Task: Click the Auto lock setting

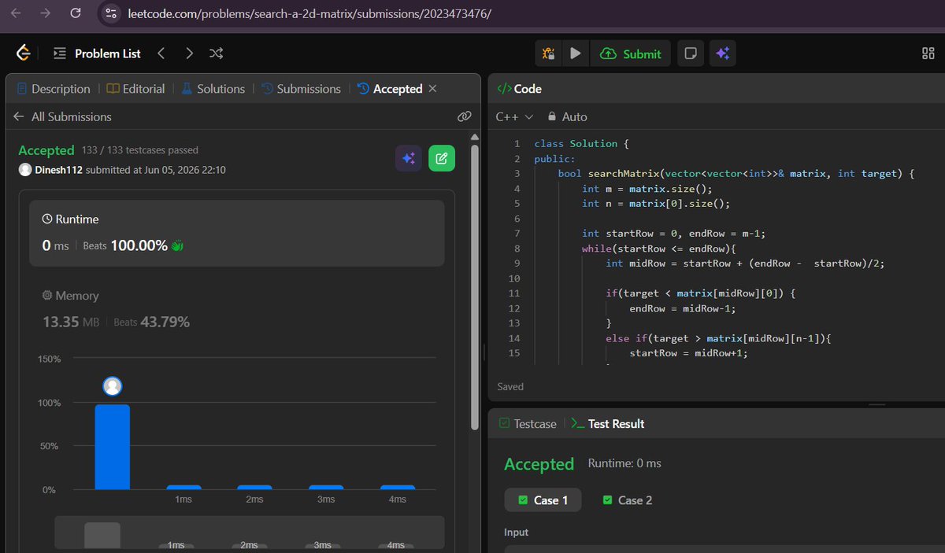Action: 567,116
